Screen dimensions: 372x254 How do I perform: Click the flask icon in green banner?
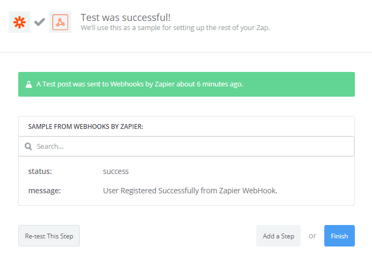pos(29,84)
